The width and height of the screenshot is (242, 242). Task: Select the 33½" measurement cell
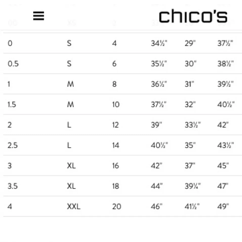click(193, 125)
